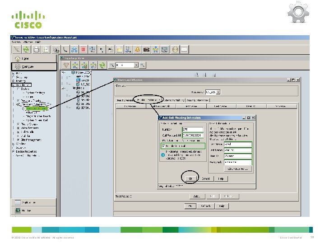Collapse the Telephony node in the configure tree
325x244 pixels.
(x=13, y=85)
